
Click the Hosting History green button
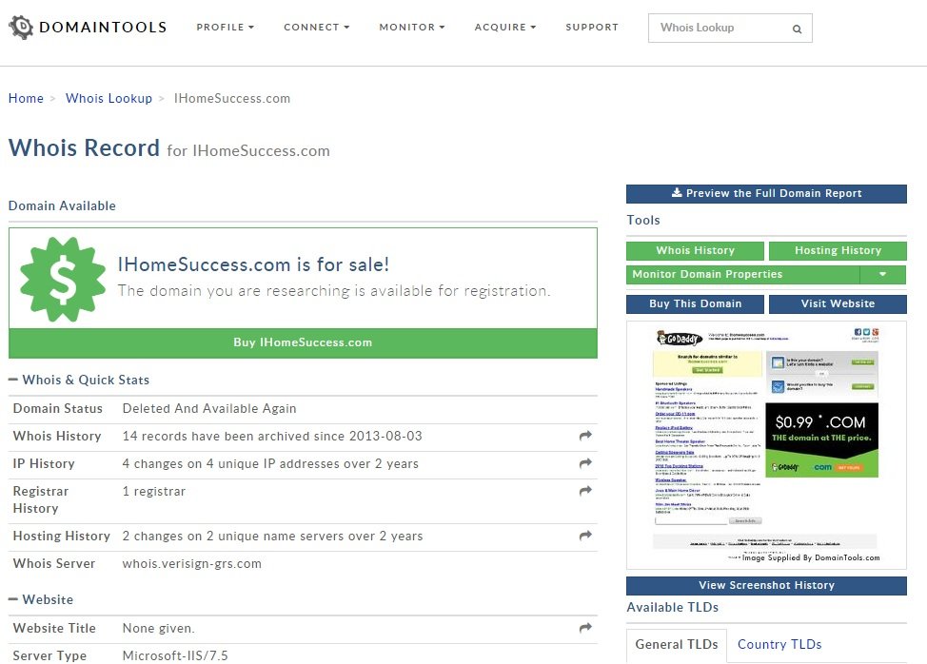tap(838, 250)
